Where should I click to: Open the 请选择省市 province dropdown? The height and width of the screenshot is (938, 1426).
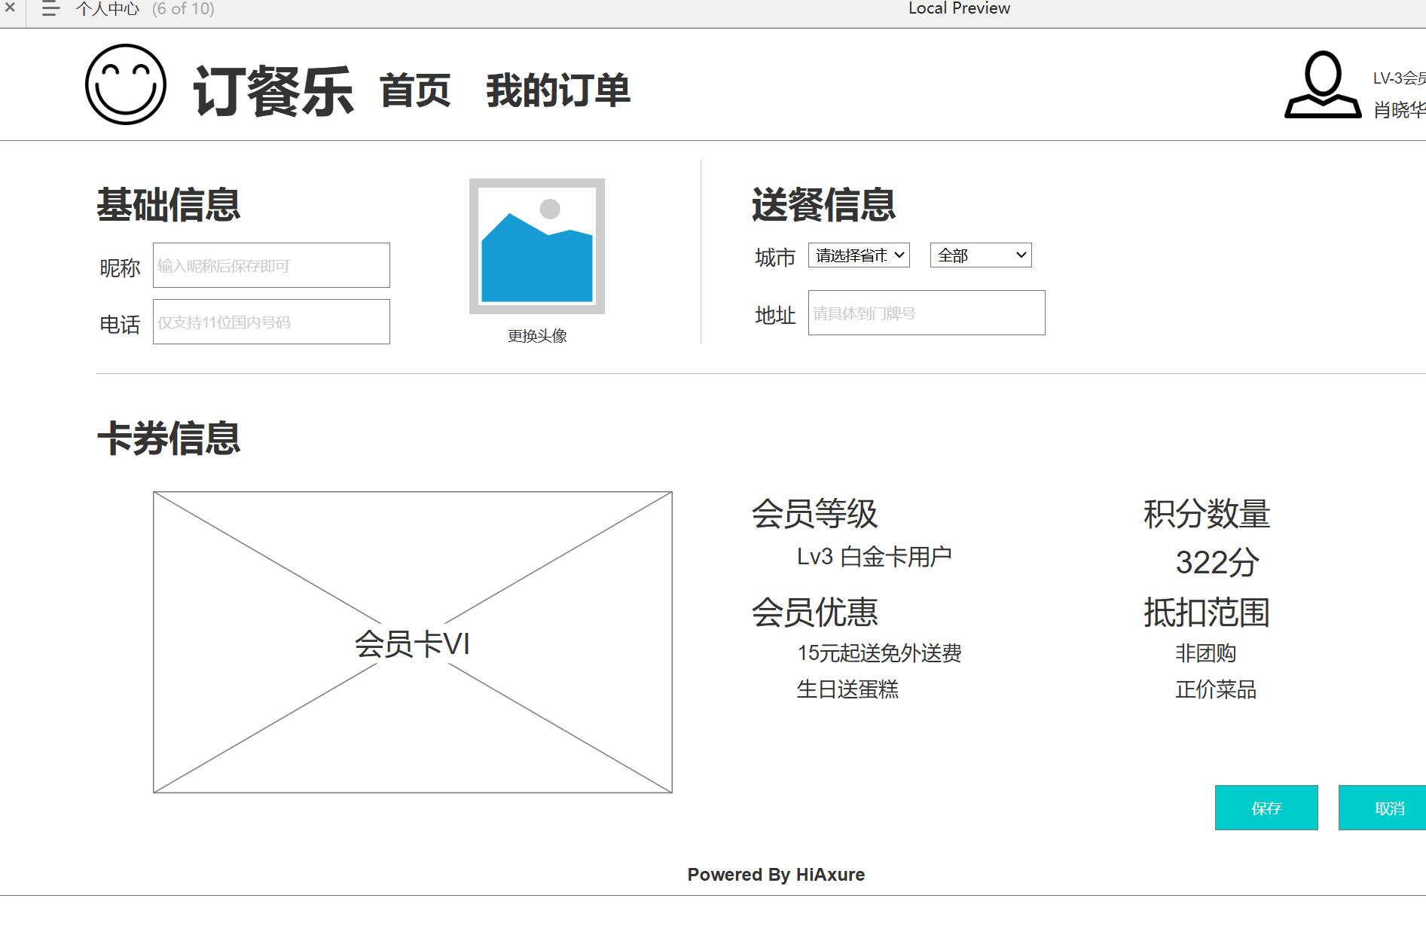(859, 255)
